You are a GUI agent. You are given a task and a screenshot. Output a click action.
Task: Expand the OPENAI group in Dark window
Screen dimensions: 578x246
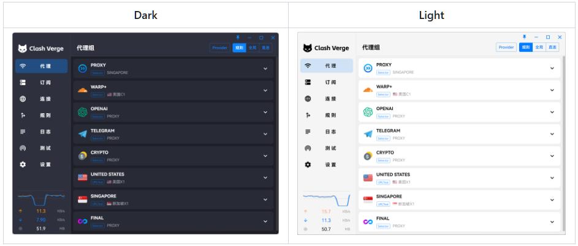coord(265,113)
